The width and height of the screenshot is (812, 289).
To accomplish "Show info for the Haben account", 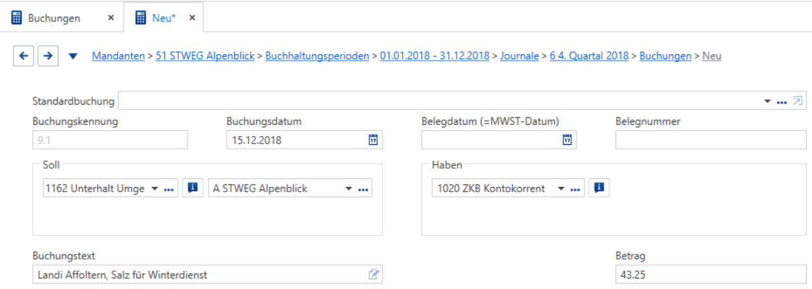I will [599, 188].
